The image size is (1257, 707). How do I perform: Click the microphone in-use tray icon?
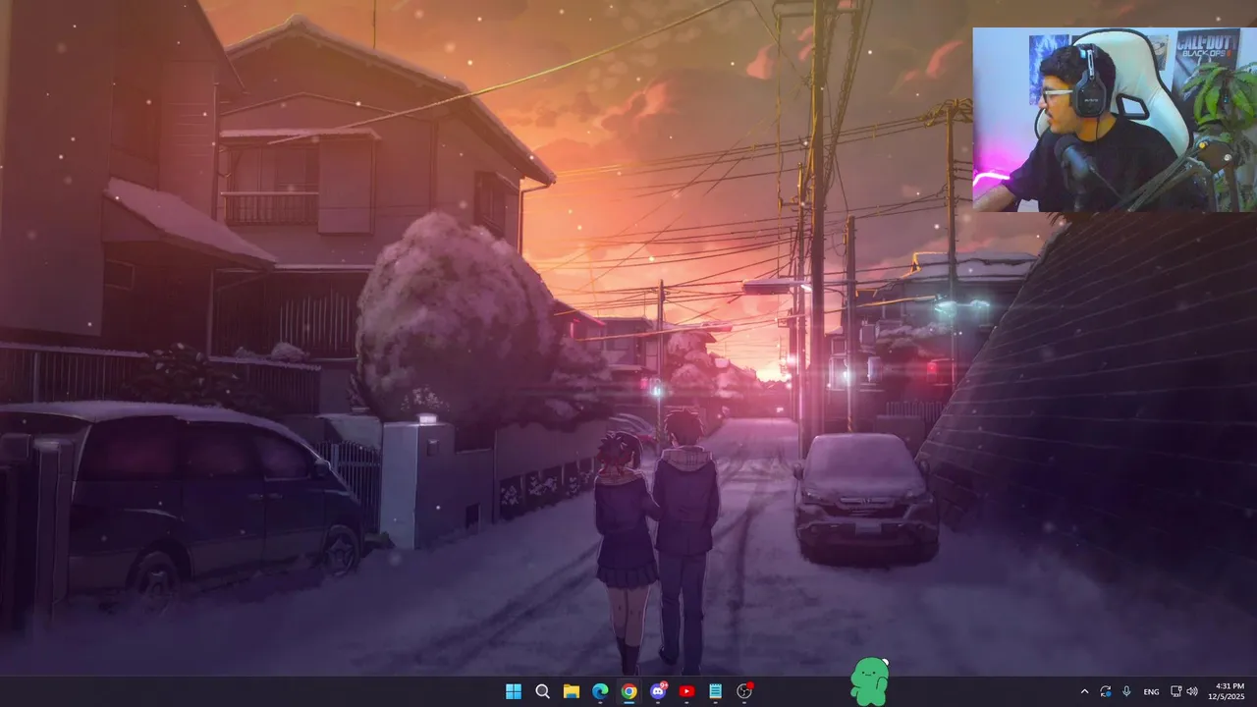(1126, 691)
